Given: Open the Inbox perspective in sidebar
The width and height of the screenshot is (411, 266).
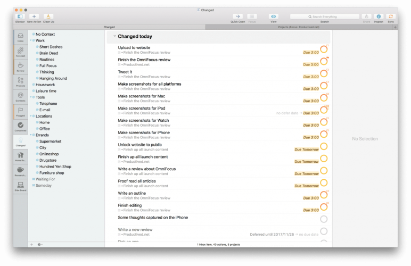Looking at the screenshot, I should pyautogui.click(x=20, y=37).
